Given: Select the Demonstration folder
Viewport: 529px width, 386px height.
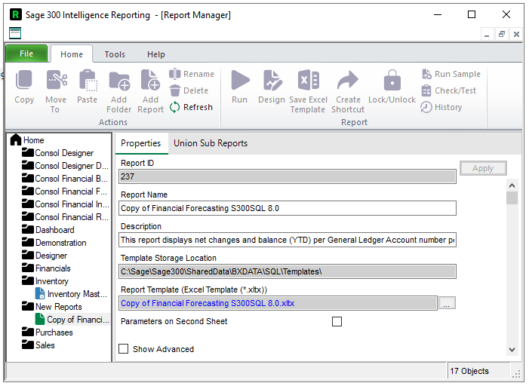Looking at the screenshot, I should tap(54, 243).
